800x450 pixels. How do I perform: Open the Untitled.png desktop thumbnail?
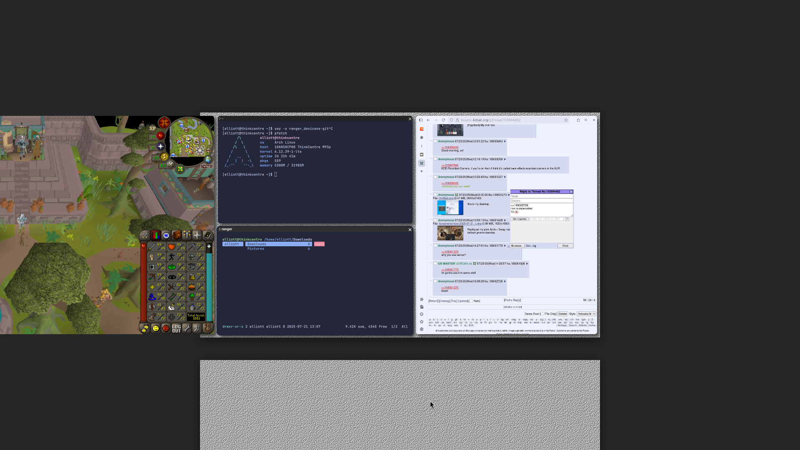point(450,208)
